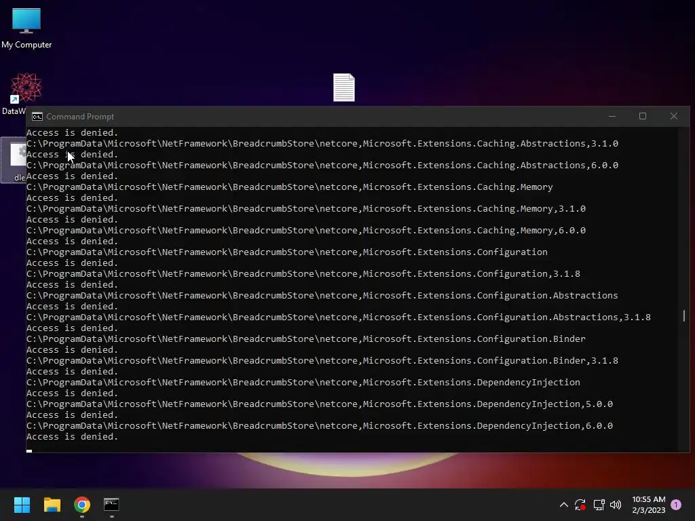Click the line ending Configuration.Binder,3.1.8

(x=322, y=361)
